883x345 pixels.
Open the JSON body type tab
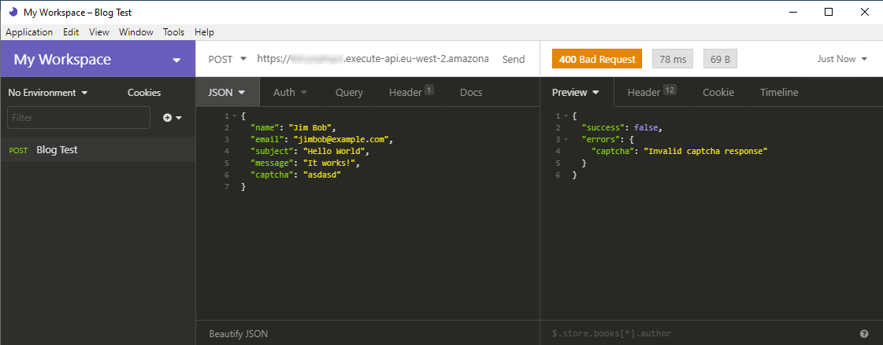(x=227, y=93)
